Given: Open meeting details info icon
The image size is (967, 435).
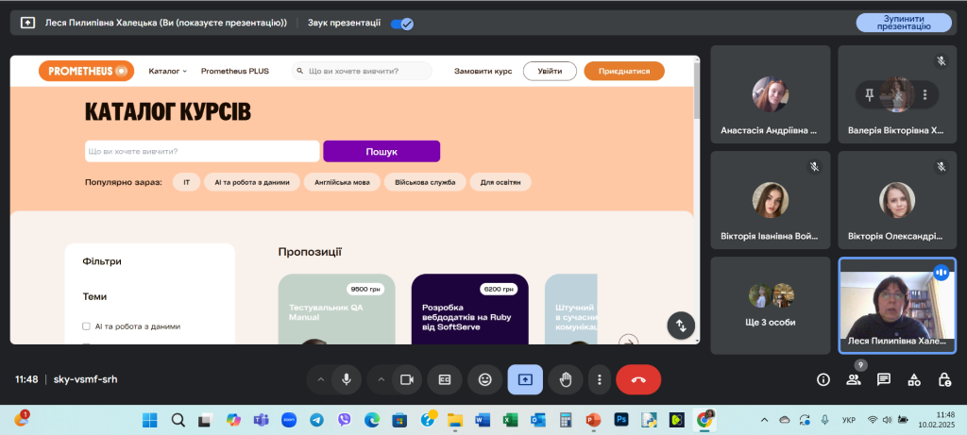Looking at the screenshot, I should point(823,379).
